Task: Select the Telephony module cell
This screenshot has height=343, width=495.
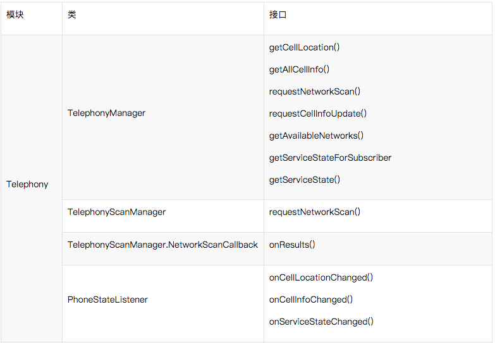Action: click(27, 184)
